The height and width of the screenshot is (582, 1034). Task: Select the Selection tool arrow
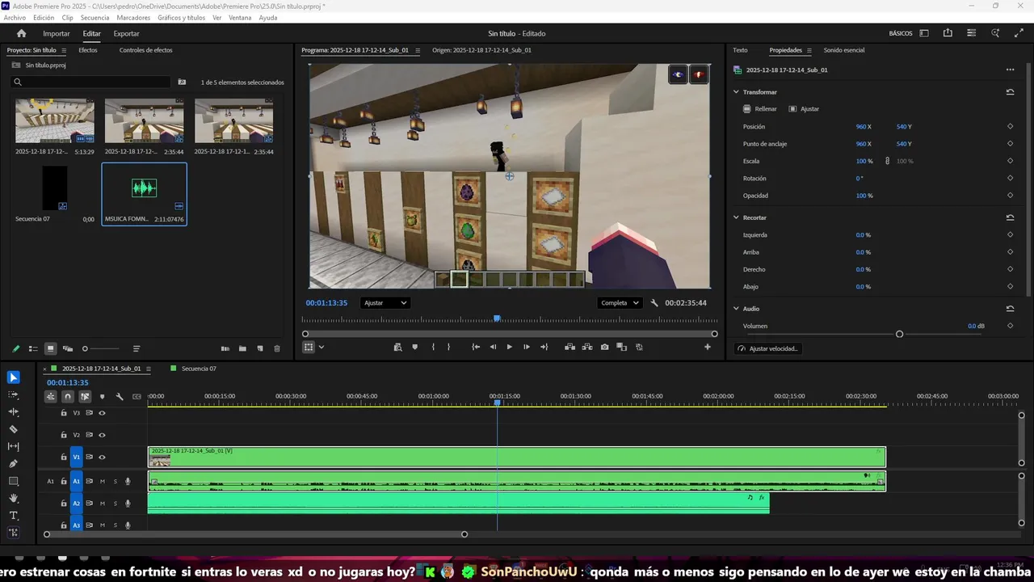tap(14, 377)
